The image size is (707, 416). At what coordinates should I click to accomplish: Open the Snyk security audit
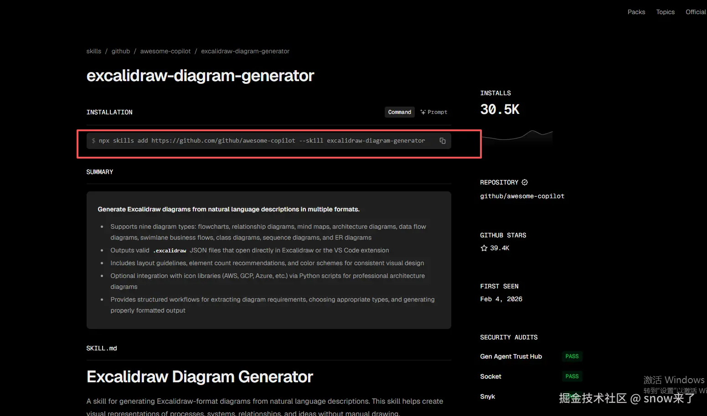(487, 396)
